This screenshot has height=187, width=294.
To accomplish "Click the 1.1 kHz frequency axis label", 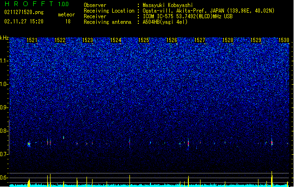I will click(4, 61).
